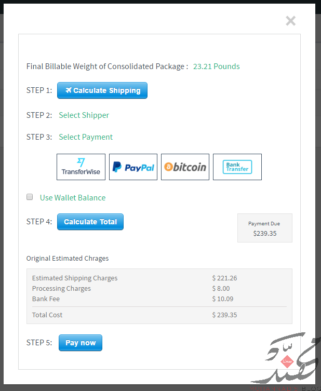Screen dimensions: 321x391
Task: Click the Payment Due amount box
Action: click(x=264, y=228)
